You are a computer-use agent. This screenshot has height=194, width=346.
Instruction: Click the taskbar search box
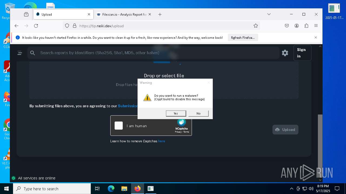[x=52, y=189]
